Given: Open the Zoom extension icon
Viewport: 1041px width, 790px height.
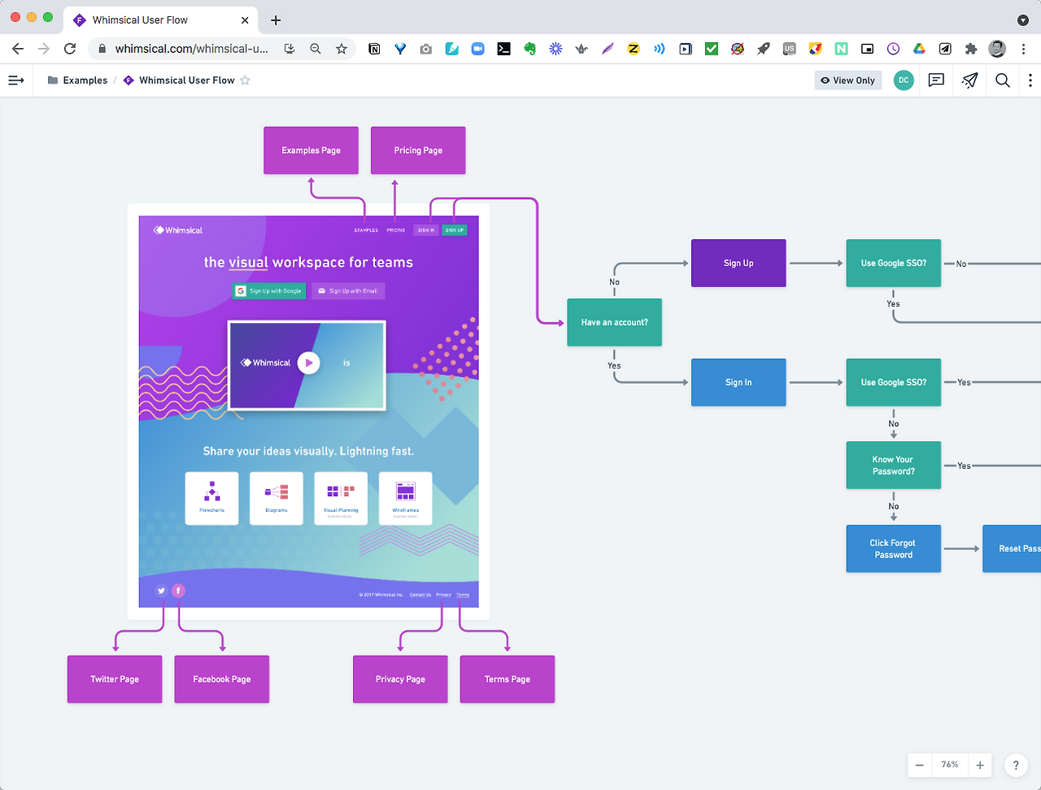Looking at the screenshot, I should click(x=477, y=49).
